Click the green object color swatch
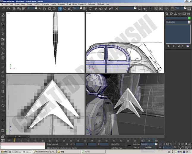This screenshot has width=192, height=154. point(189,18)
